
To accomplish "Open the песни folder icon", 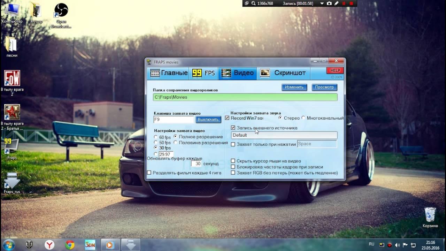I will click(12, 47).
